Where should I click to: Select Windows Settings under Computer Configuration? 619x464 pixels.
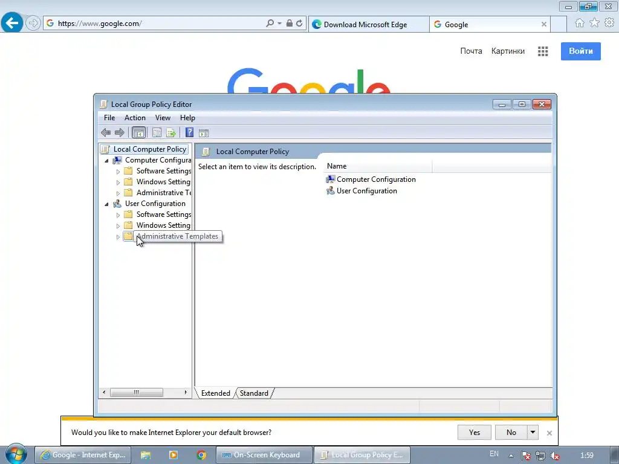point(163,182)
